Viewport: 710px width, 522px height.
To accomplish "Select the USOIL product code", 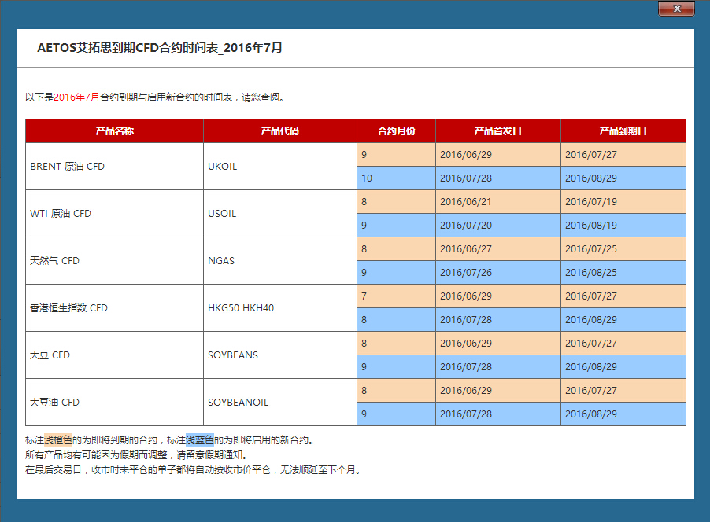I will [220, 213].
